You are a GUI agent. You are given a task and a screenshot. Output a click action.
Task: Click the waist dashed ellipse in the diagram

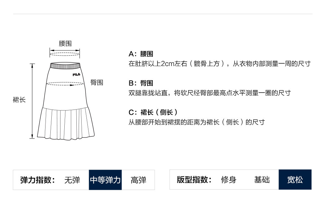click(x=65, y=54)
